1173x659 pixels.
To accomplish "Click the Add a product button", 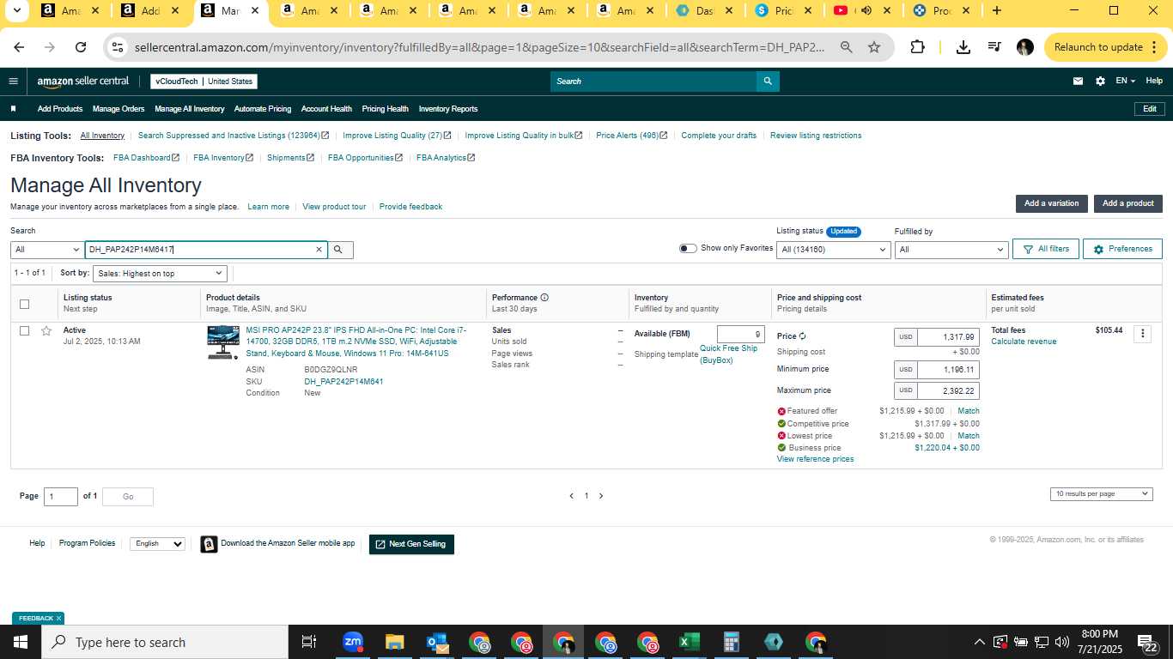I will (1127, 203).
